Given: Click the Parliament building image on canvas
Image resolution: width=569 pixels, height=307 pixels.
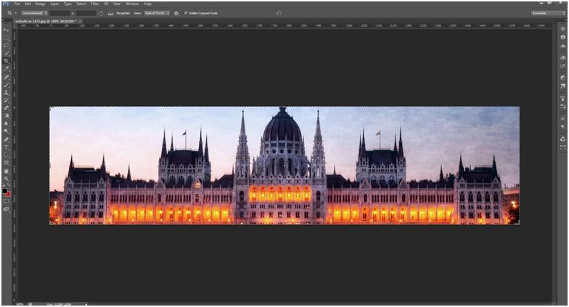Looking at the screenshot, I should [284, 165].
